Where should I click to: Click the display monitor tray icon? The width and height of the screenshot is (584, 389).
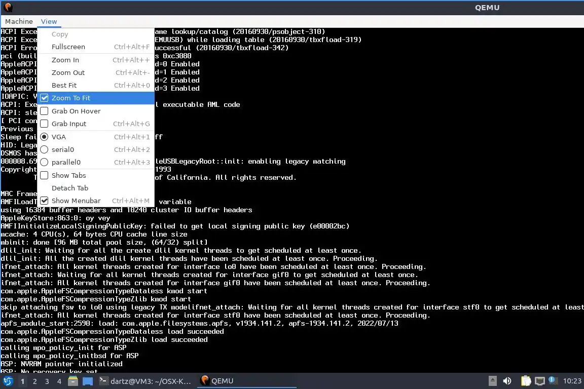tap(540, 381)
